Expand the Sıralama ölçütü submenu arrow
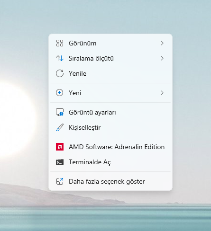211x231 pixels. (162, 58)
